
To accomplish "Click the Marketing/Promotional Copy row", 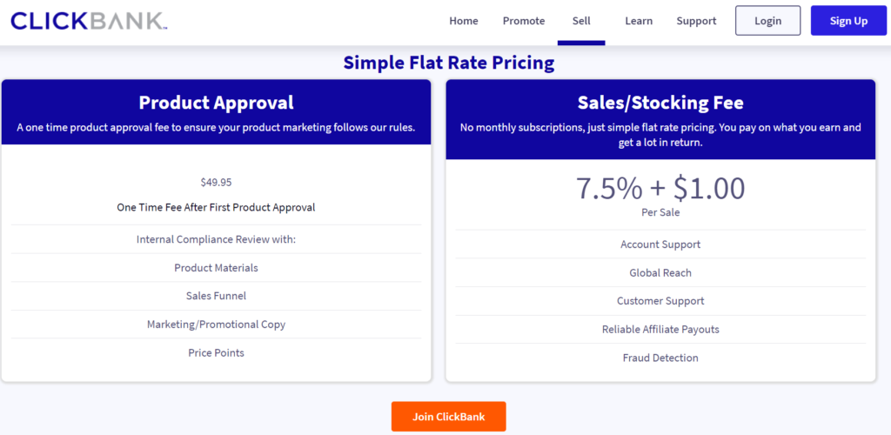I will click(216, 325).
